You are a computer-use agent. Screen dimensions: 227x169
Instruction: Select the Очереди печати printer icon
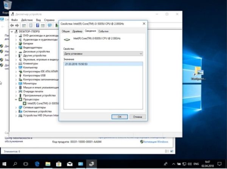(20, 91)
